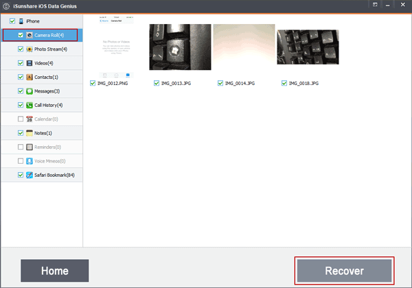Deselect the IMG_0018.JPG file checkbox
412x288 pixels.
[284, 83]
